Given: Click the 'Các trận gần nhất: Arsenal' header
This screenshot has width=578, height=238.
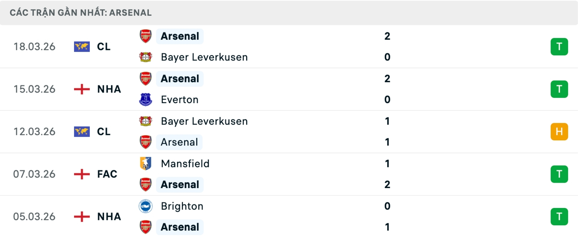Looking at the screenshot, I should [x=81, y=13].
